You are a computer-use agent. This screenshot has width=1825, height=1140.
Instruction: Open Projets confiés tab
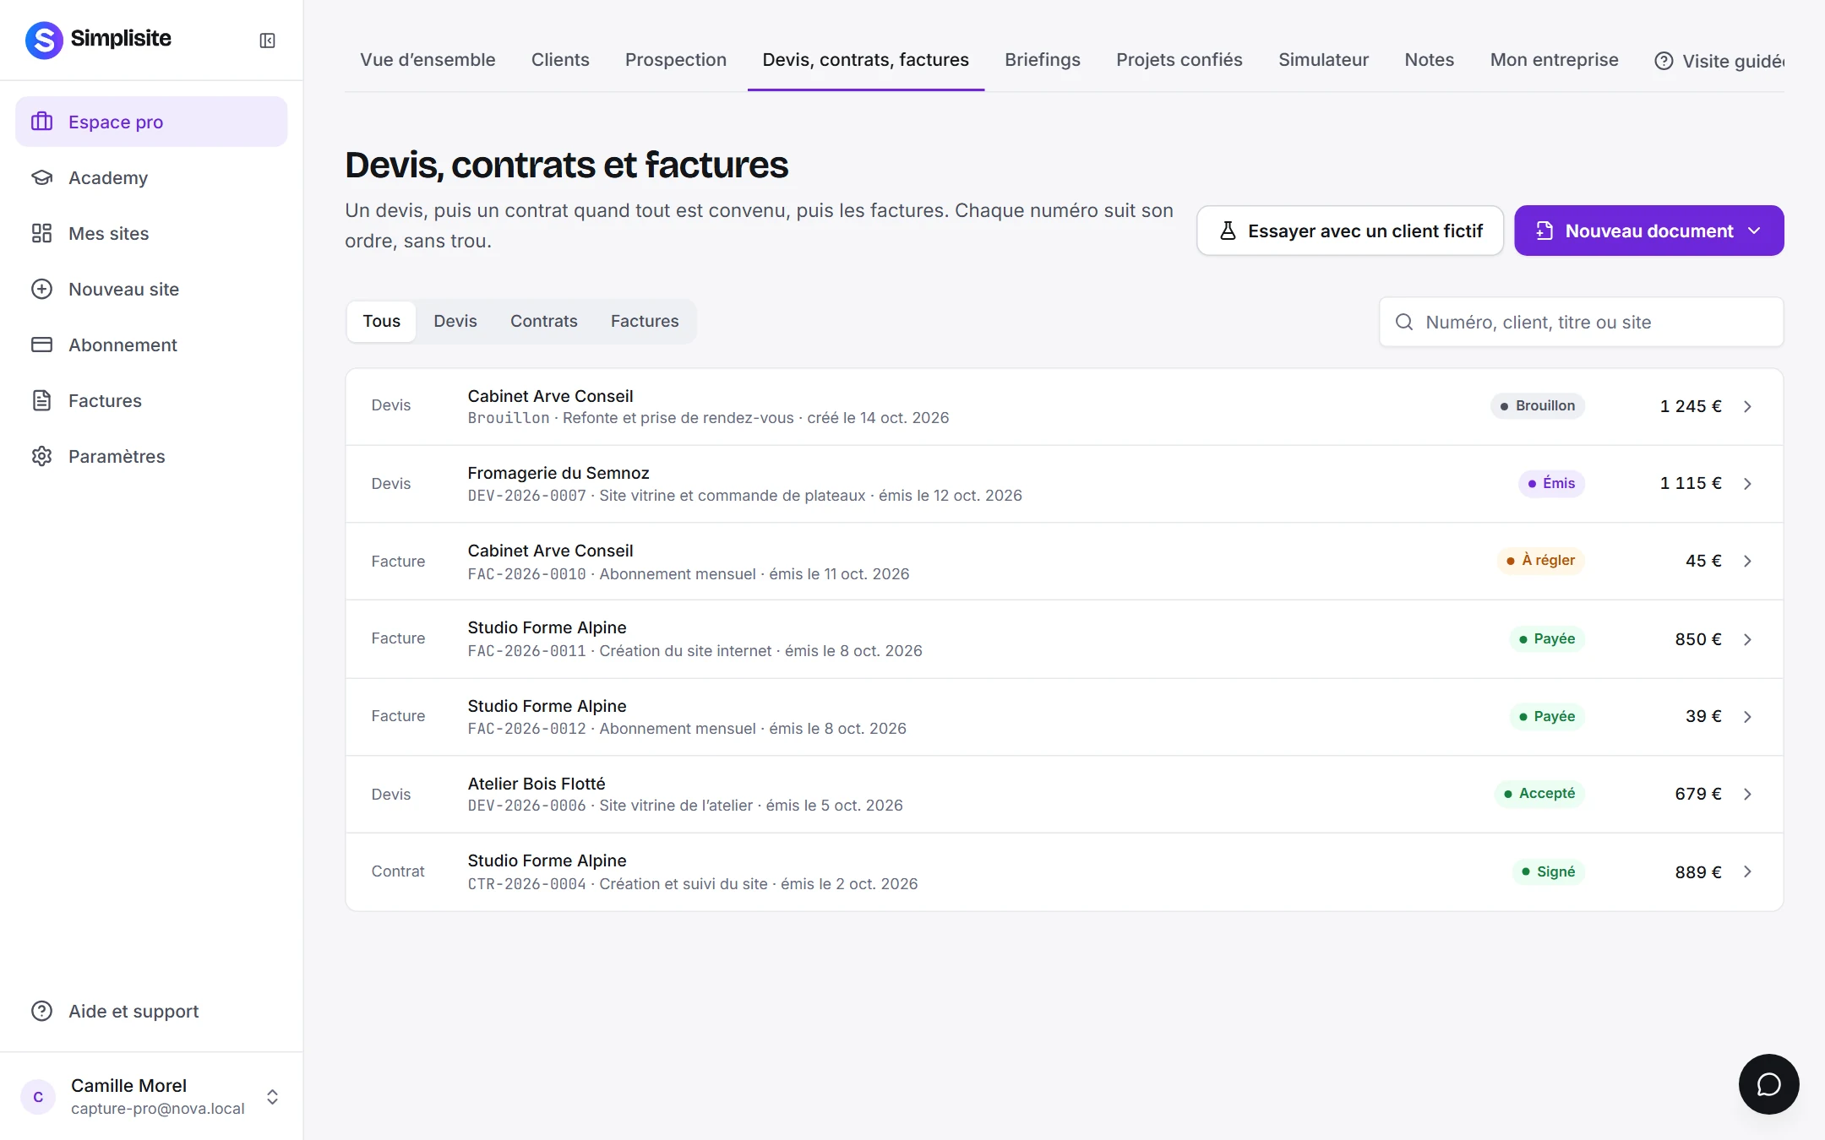click(1179, 60)
